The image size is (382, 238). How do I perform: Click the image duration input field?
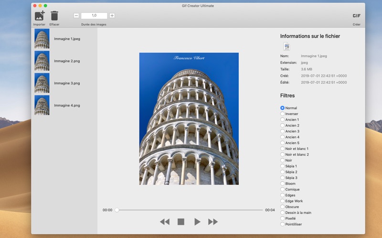94,16
